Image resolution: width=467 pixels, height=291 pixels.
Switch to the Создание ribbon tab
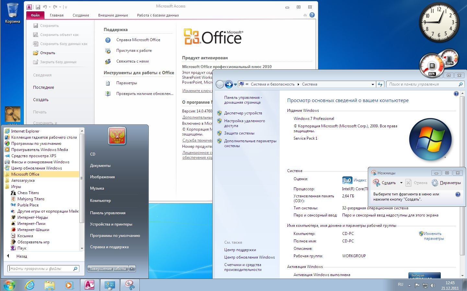click(81, 15)
